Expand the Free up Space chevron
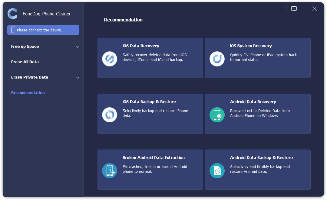Screen dimensions: 327x200 (x=78, y=47)
